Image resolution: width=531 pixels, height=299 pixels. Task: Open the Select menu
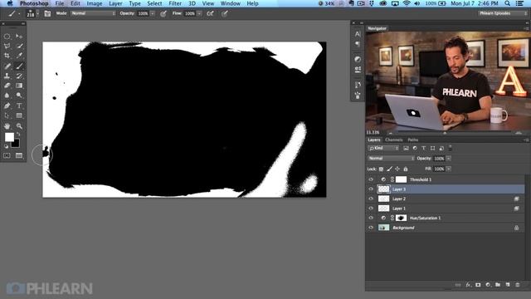[x=154, y=3]
